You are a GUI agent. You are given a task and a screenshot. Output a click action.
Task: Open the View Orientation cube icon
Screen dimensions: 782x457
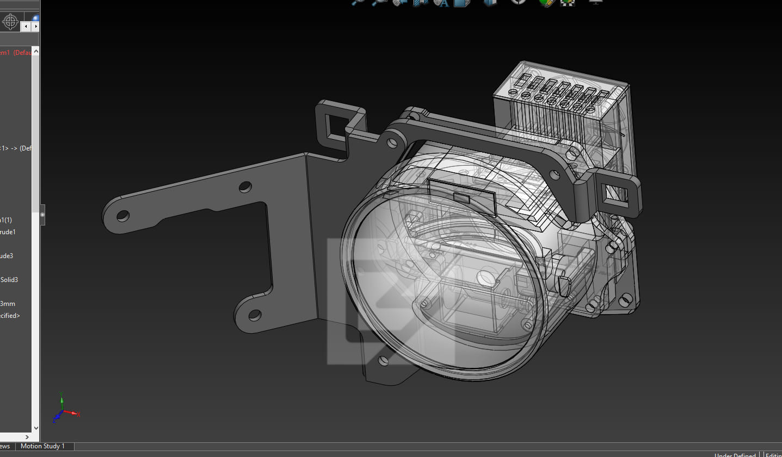461,3
